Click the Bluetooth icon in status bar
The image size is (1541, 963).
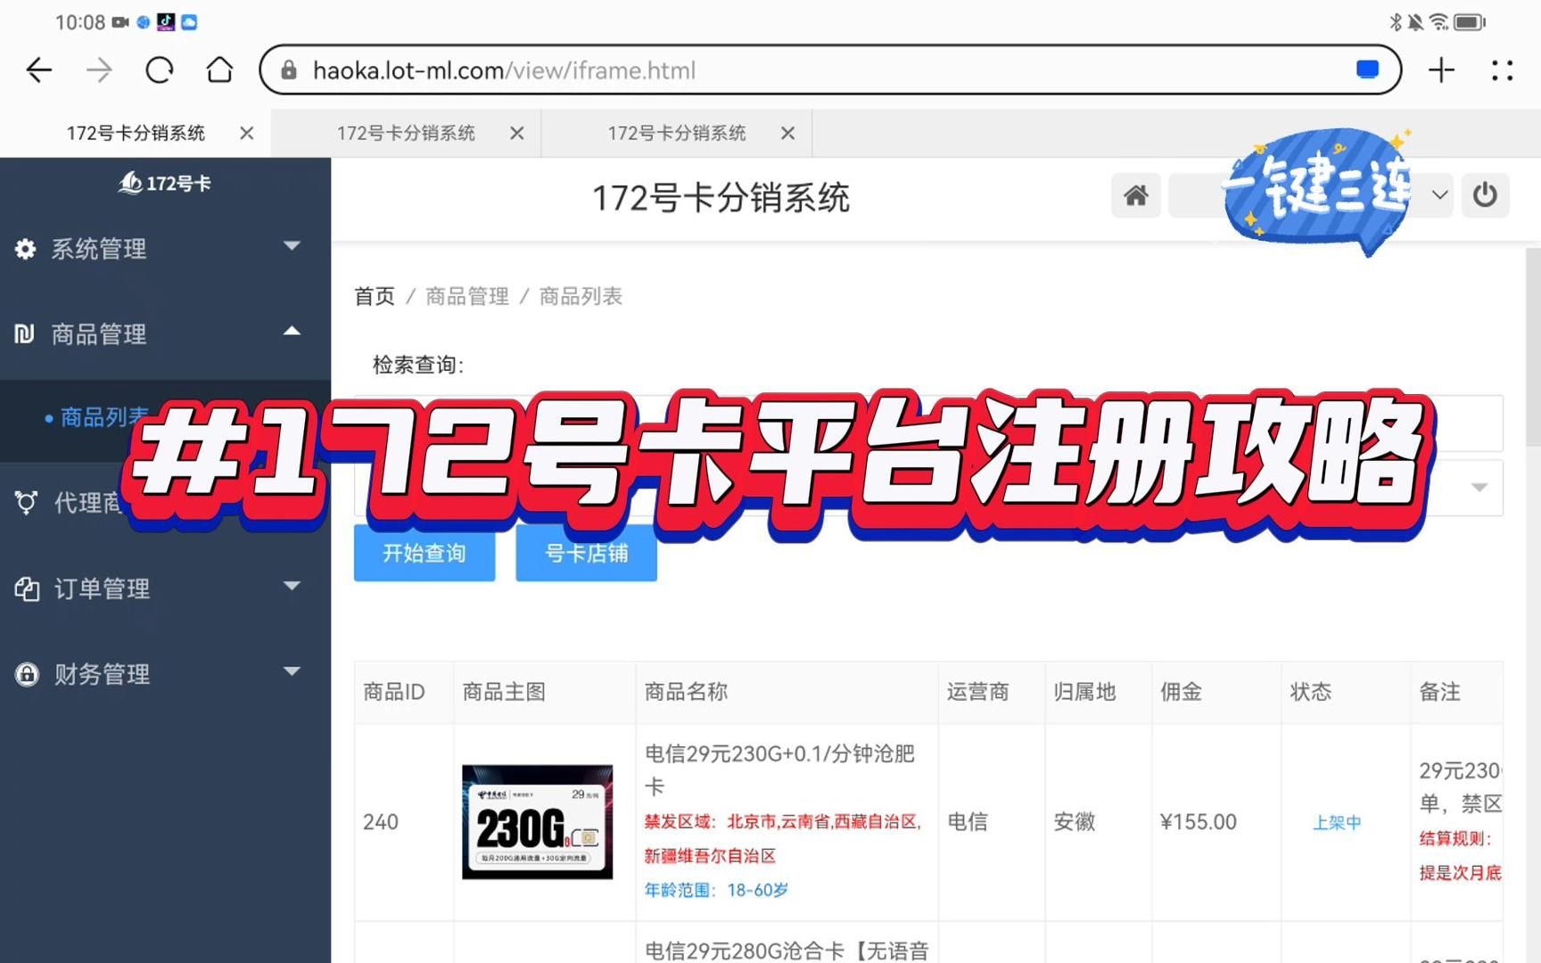coord(1396,22)
